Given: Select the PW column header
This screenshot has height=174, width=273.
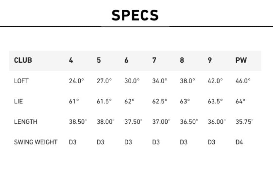Looking at the screenshot, I should click(241, 61).
